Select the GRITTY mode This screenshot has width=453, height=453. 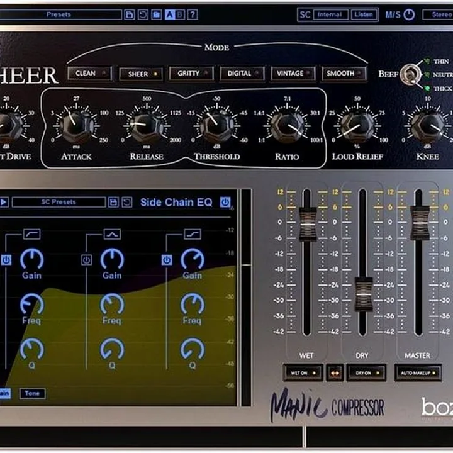click(192, 74)
